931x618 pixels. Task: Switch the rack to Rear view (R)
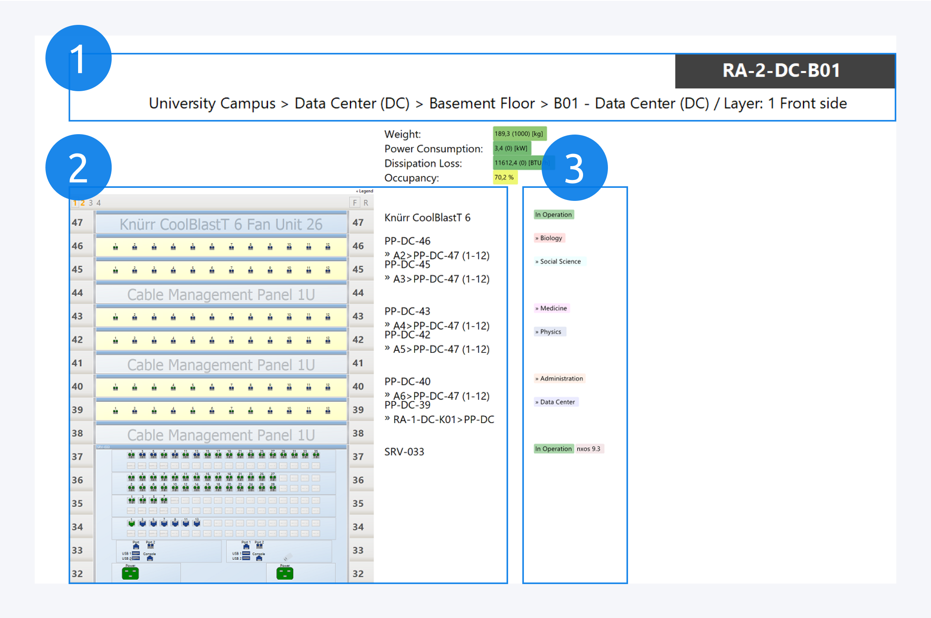[366, 203]
